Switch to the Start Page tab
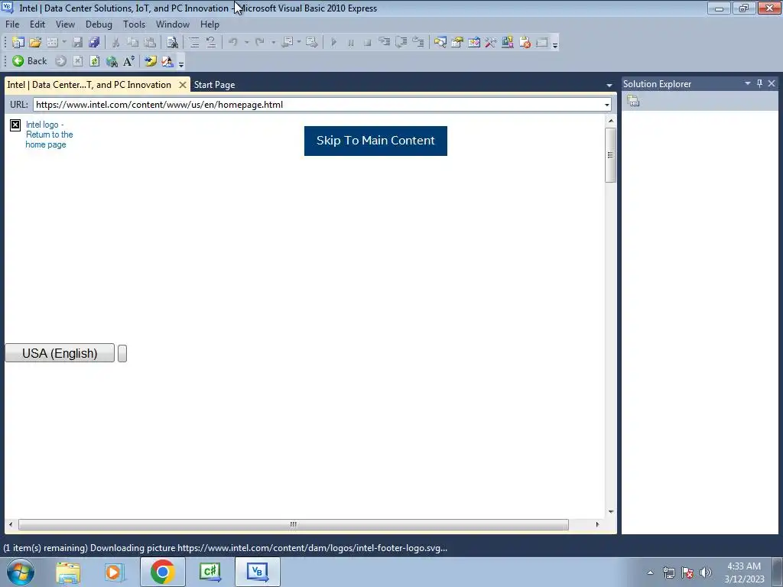The height and width of the screenshot is (587, 783). (215, 85)
